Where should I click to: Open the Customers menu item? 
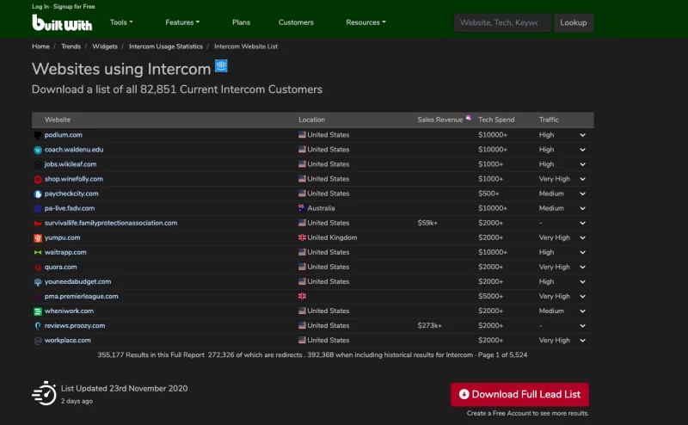[296, 22]
